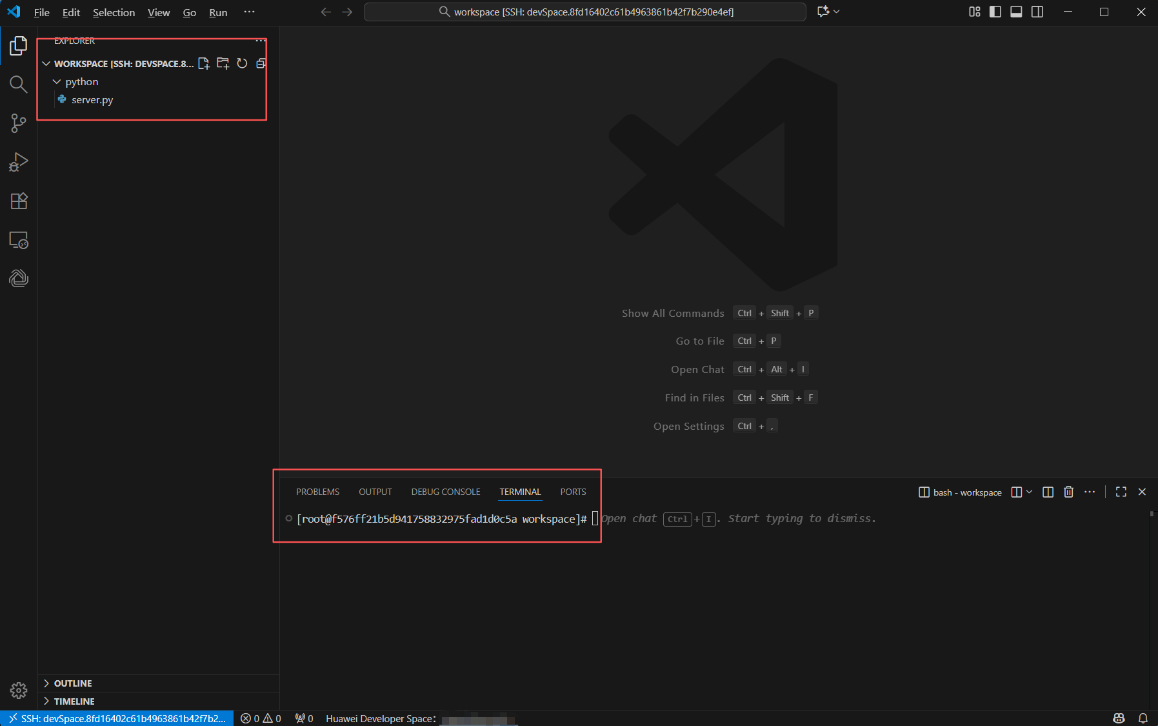Maximize the terminal panel size
Image resolution: width=1158 pixels, height=726 pixels.
click(x=1121, y=492)
